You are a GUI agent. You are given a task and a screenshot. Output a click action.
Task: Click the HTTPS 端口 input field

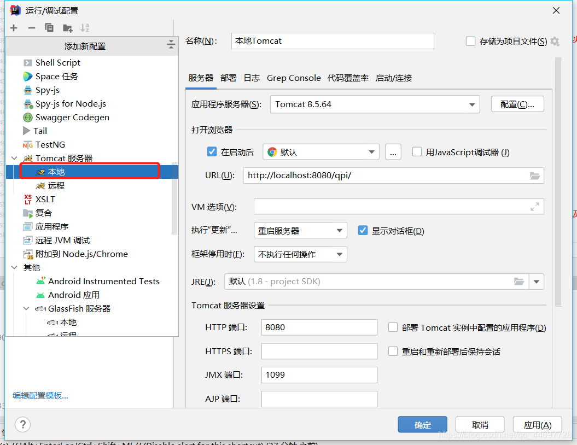pyautogui.click(x=319, y=351)
